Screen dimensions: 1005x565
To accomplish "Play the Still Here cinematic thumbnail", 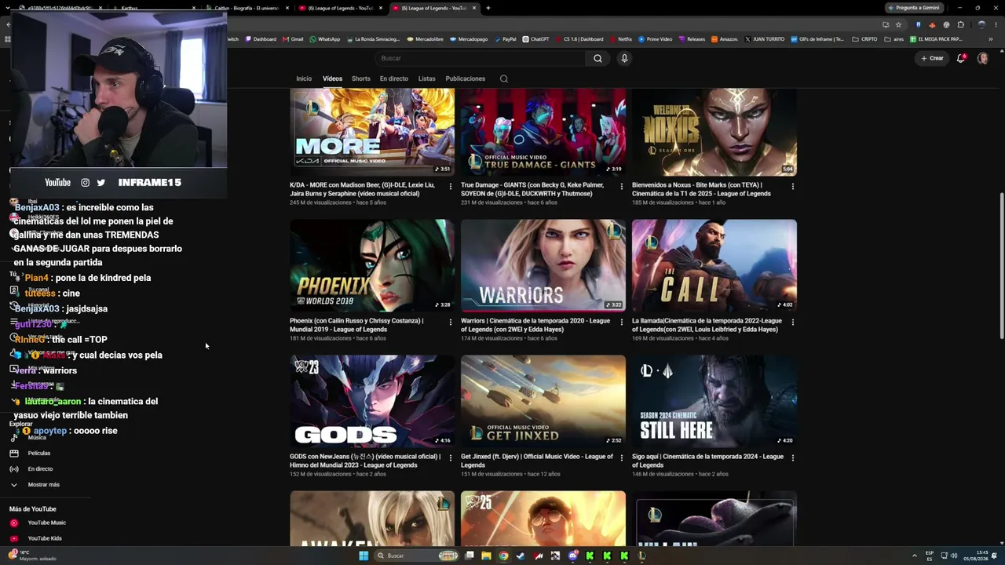I will click(714, 401).
